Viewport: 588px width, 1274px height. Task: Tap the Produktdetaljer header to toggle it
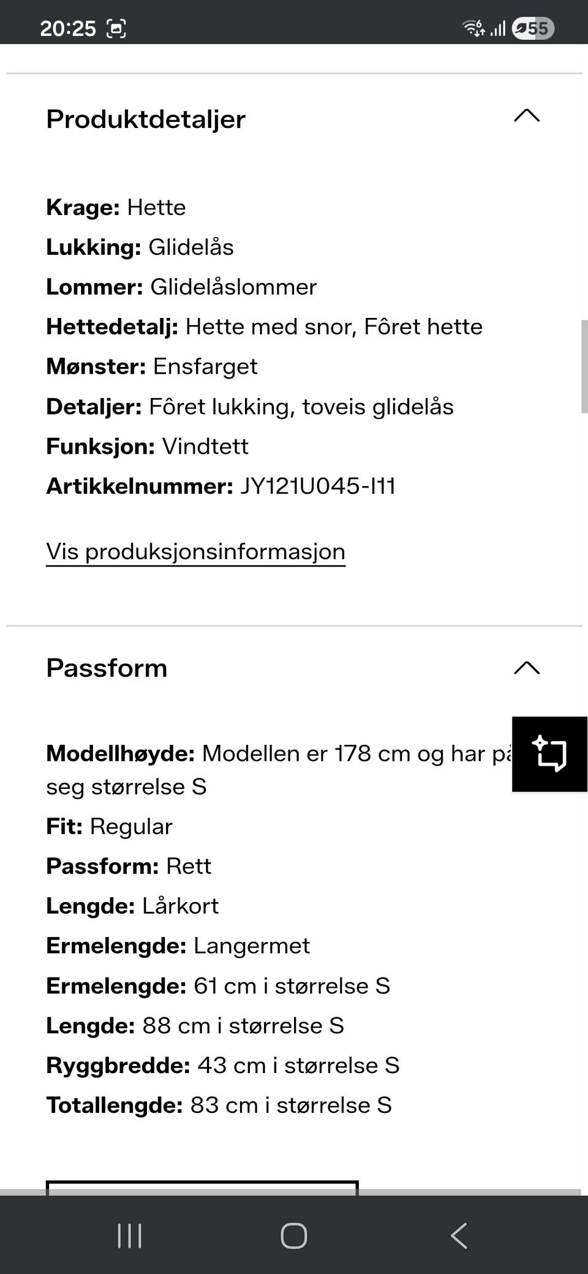(x=146, y=119)
